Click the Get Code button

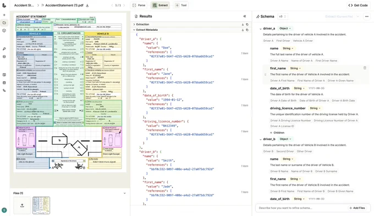358,5
